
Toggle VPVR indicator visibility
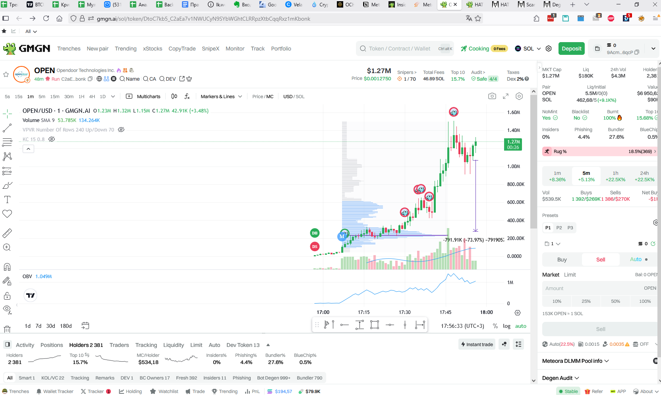click(121, 130)
